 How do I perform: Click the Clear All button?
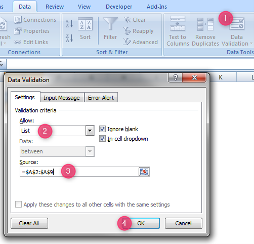coord(29,223)
